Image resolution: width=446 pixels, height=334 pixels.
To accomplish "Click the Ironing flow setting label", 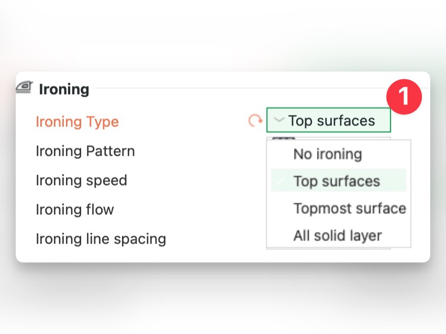I will (75, 210).
